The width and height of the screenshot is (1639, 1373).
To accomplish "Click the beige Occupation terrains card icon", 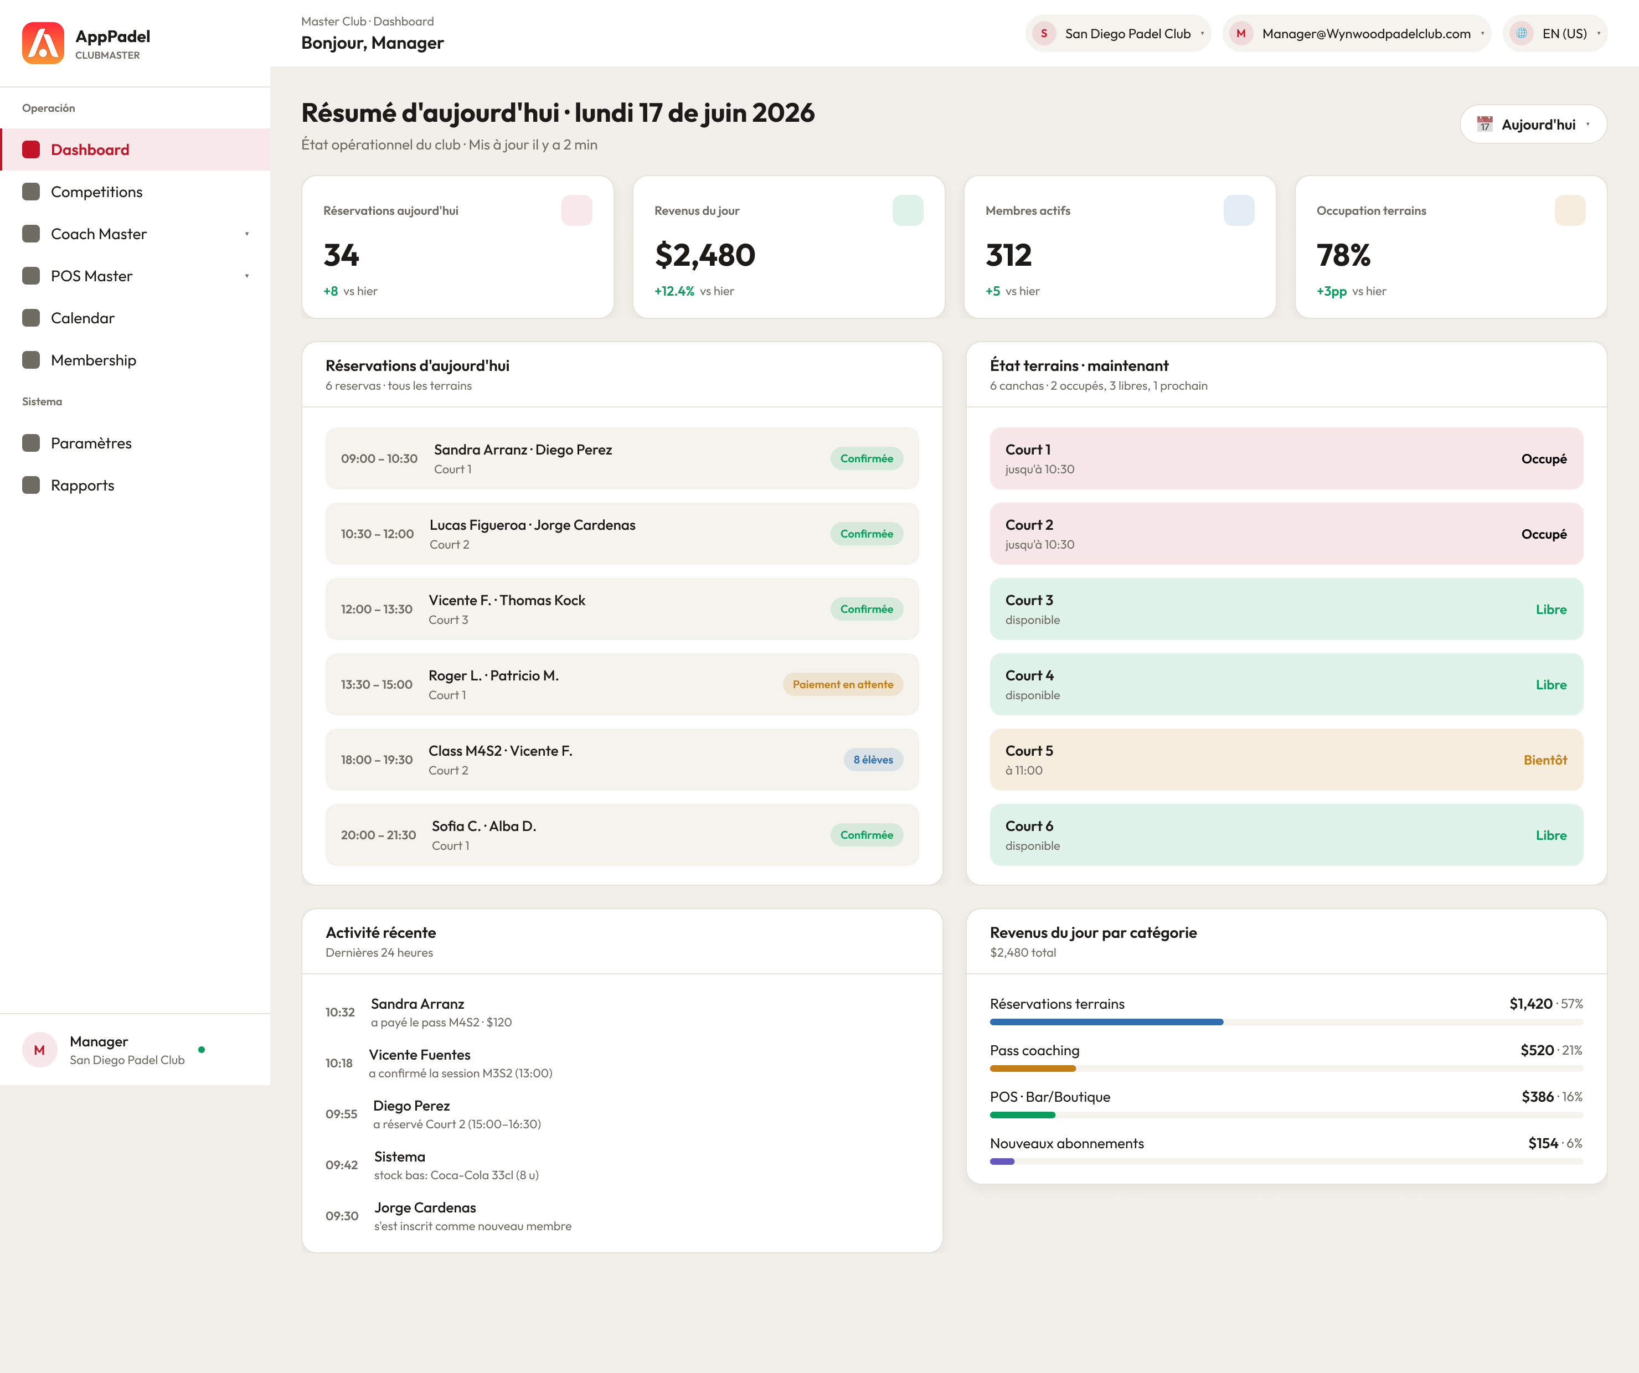I will point(1570,211).
